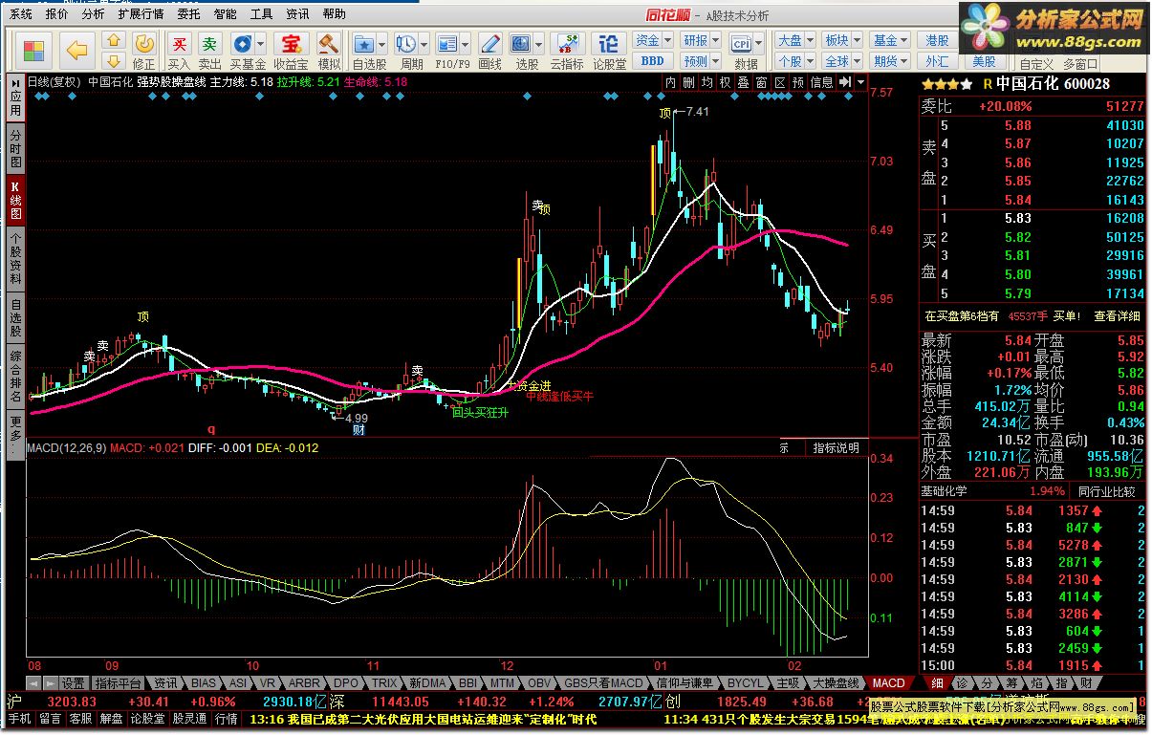Toggle the 信息 info markers option
This screenshot has height=735, width=1152.
pyautogui.click(x=821, y=83)
